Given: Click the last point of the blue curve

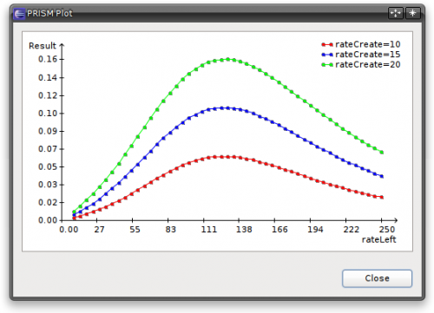Looking at the screenshot, I should [382, 176].
